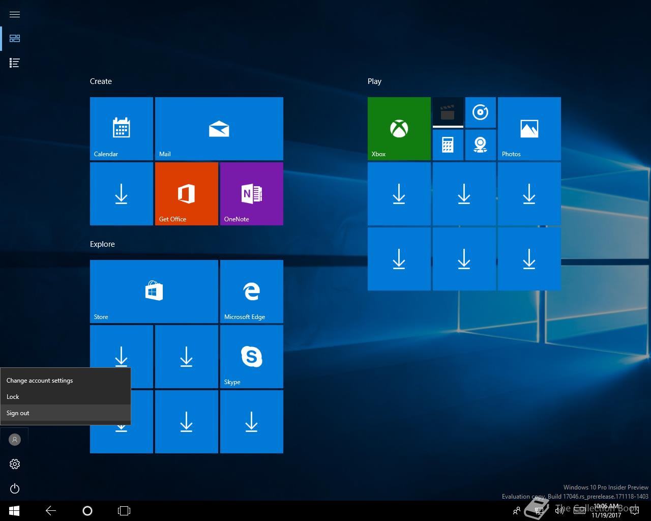Image resolution: width=651 pixels, height=521 pixels.
Task: Open Cortana circle on taskbar
Action: 87,511
